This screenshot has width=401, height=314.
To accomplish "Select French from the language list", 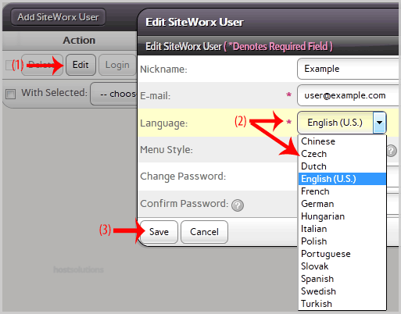I will [x=342, y=191].
